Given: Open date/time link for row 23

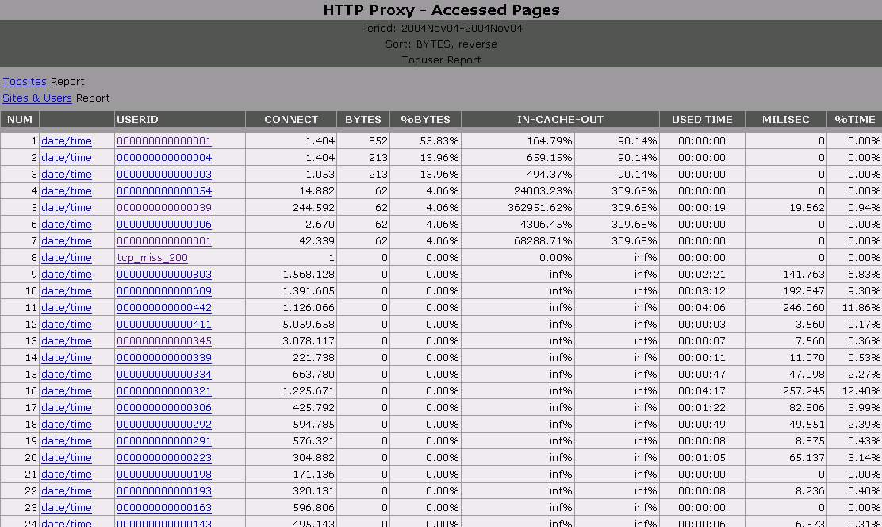Looking at the screenshot, I should [x=67, y=508].
